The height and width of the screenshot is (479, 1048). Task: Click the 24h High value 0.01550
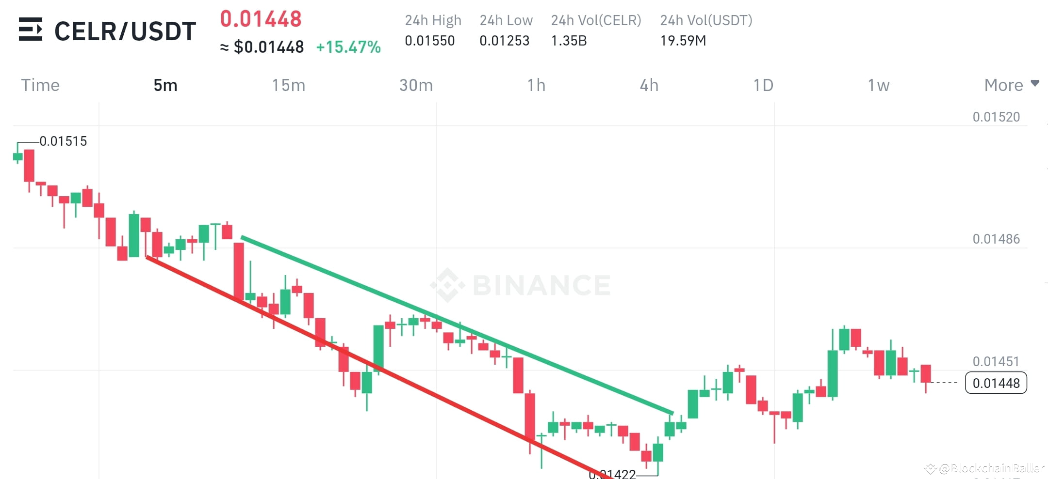(430, 41)
